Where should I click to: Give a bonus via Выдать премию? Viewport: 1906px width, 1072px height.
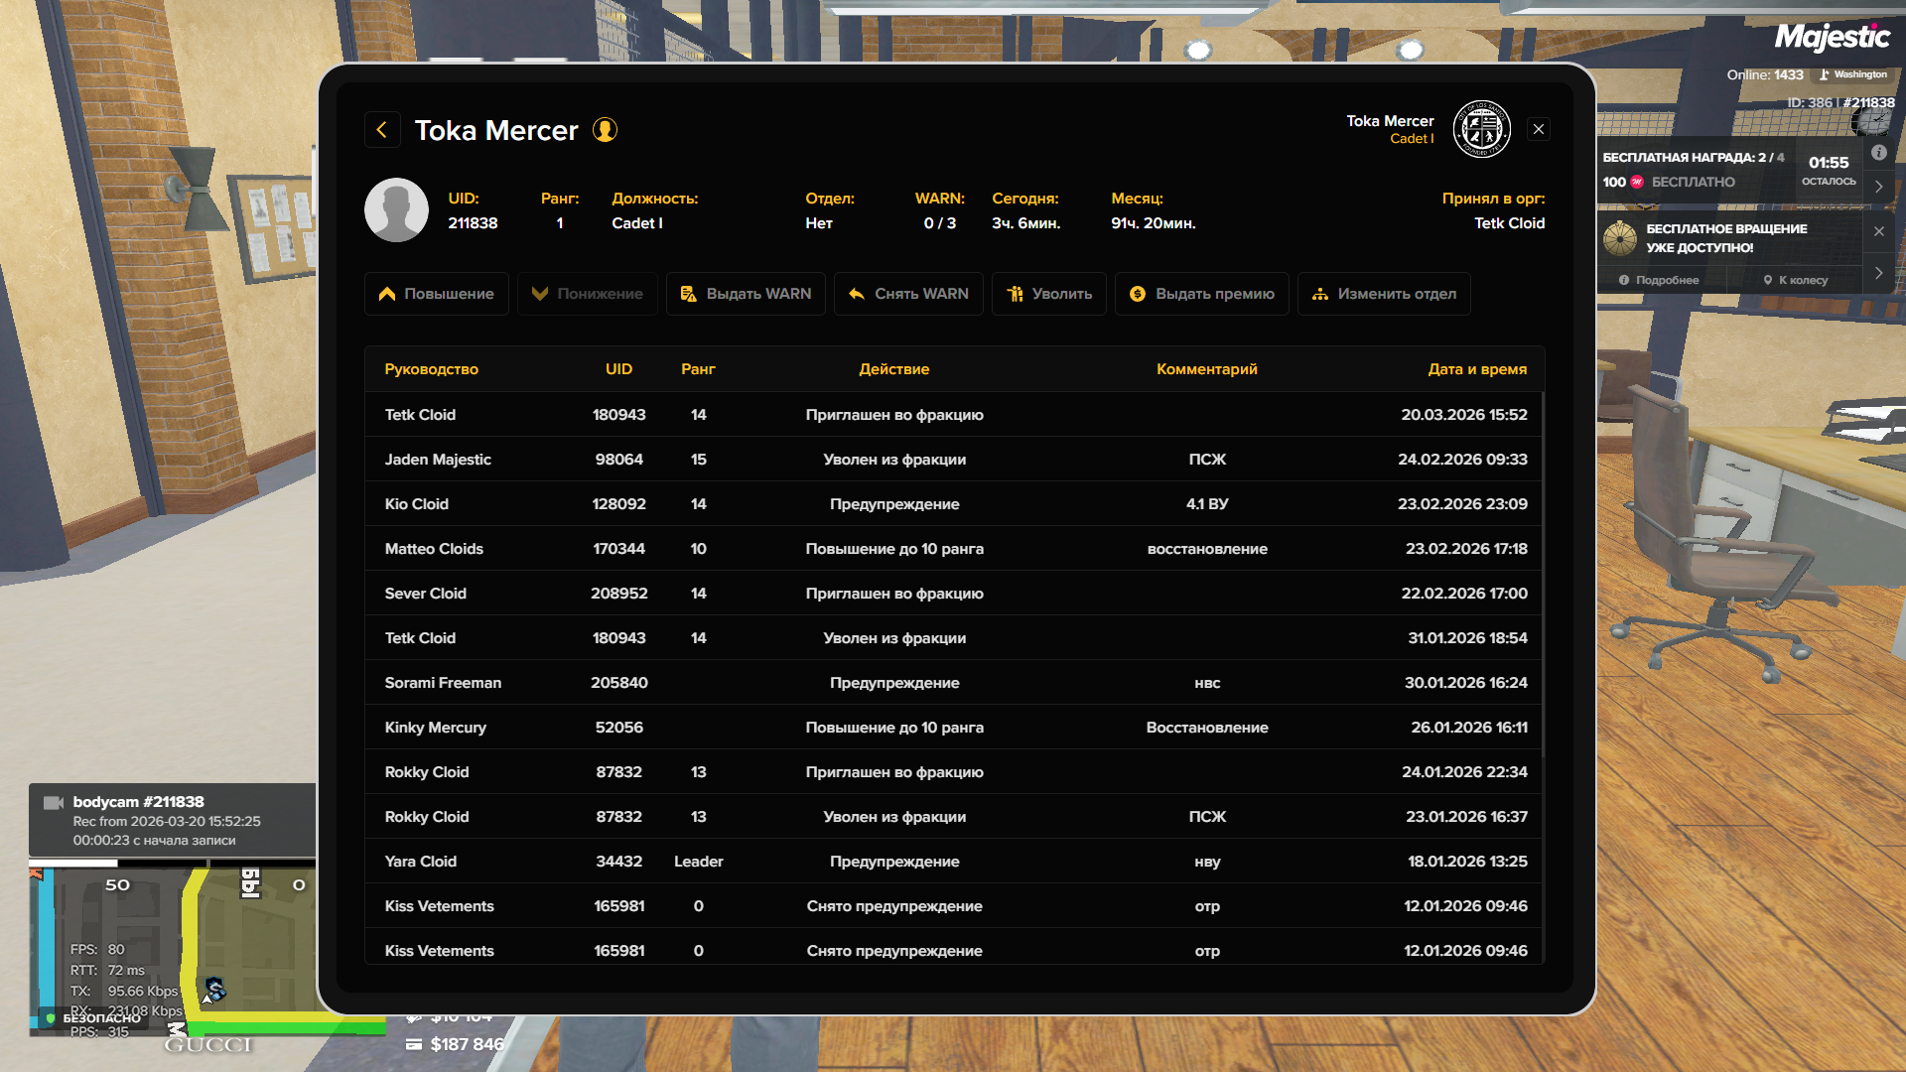pos(1202,294)
